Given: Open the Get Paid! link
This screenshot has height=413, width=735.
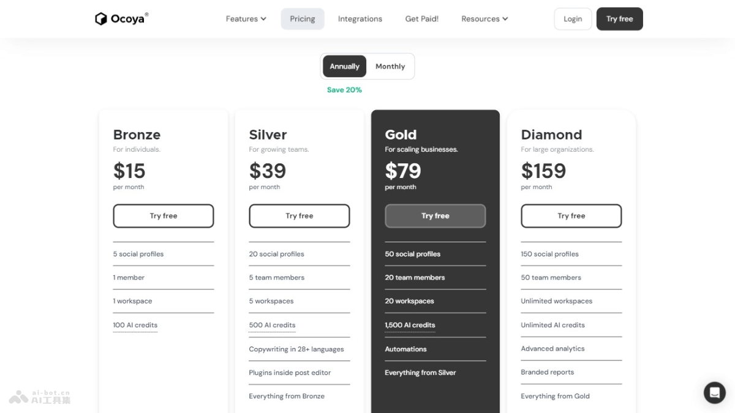Looking at the screenshot, I should click(x=422, y=19).
